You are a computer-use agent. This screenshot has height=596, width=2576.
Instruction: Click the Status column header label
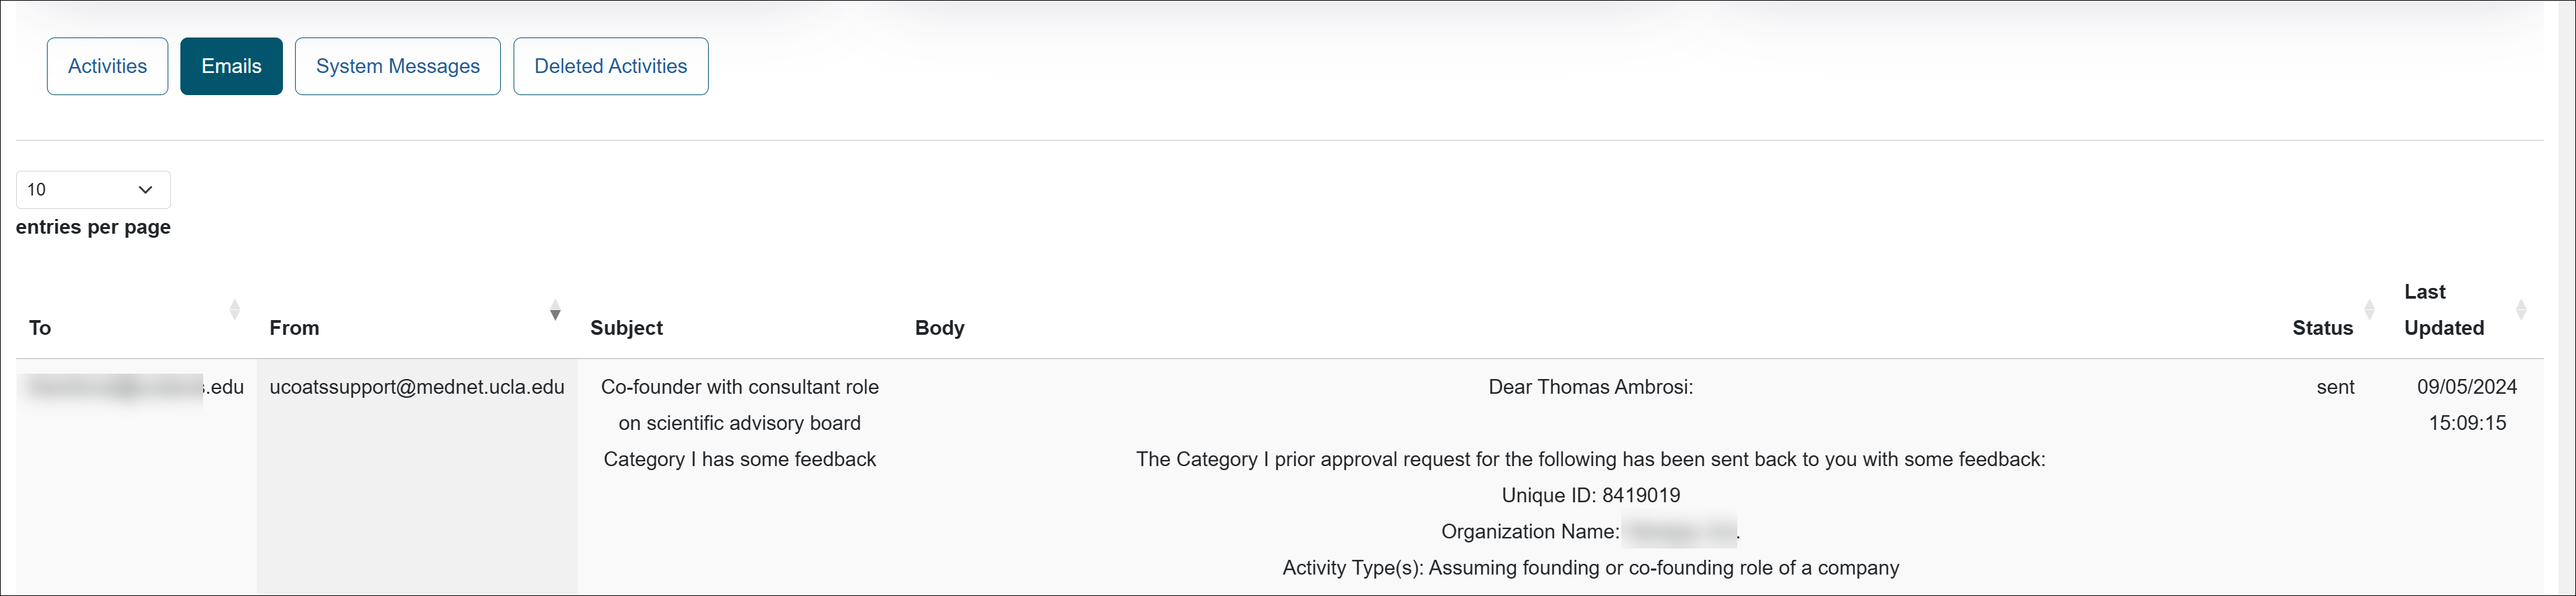tap(2321, 328)
